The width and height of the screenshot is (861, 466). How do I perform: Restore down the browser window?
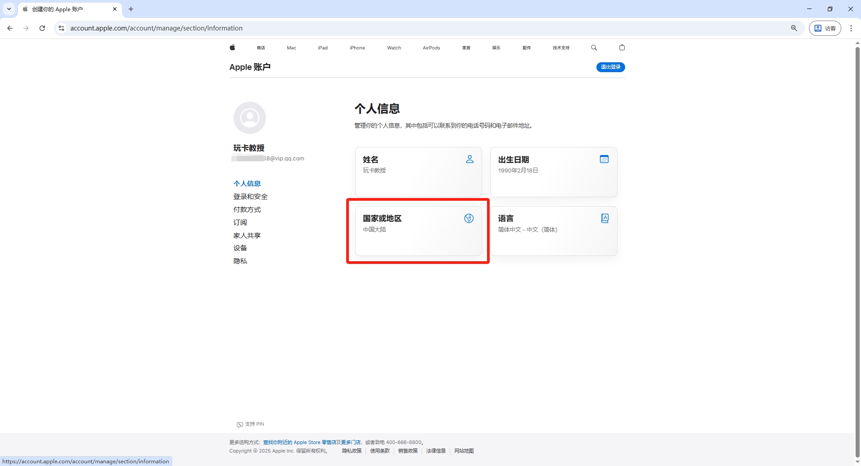pos(830,9)
